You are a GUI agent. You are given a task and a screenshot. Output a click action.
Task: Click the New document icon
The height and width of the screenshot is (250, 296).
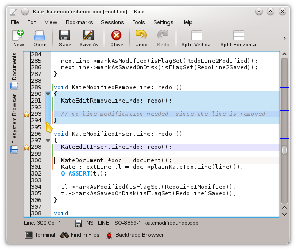[18, 35]
